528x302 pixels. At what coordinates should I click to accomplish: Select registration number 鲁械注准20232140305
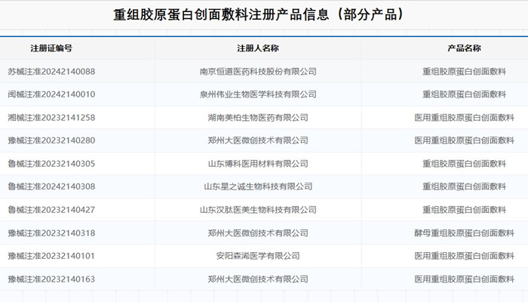(51, 164)
